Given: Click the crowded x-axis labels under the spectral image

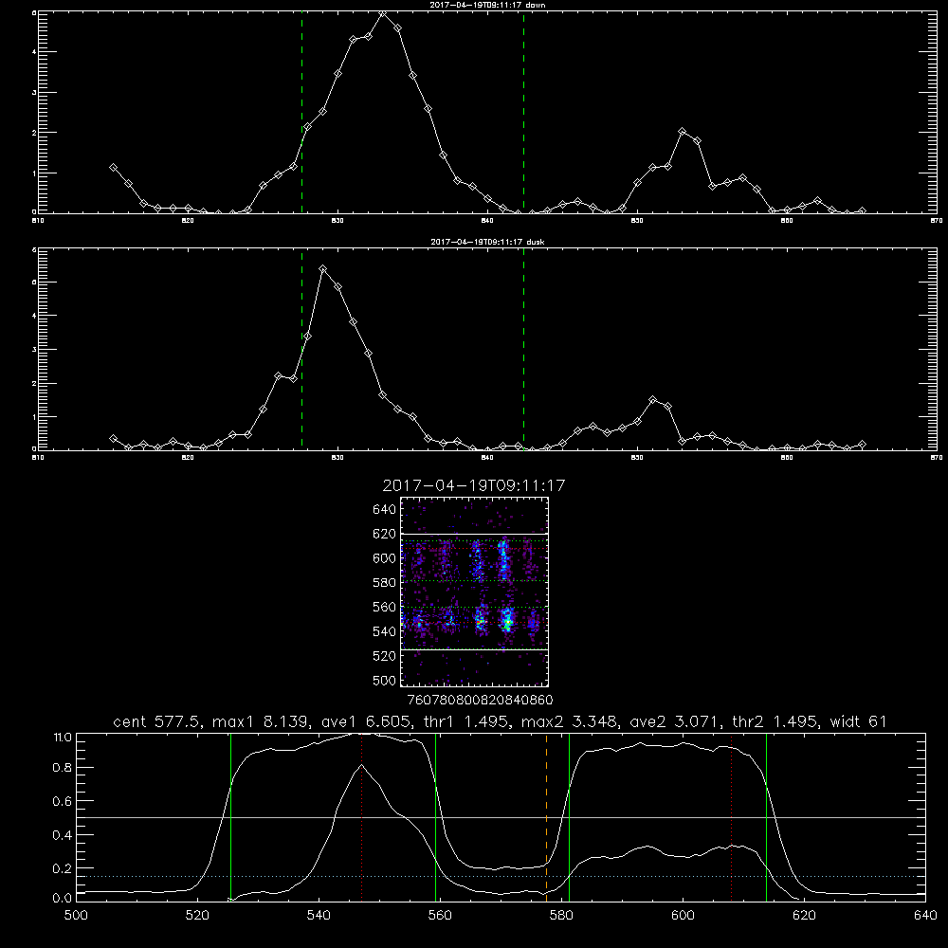Looking at the screenshot, I should pos(480,700).
